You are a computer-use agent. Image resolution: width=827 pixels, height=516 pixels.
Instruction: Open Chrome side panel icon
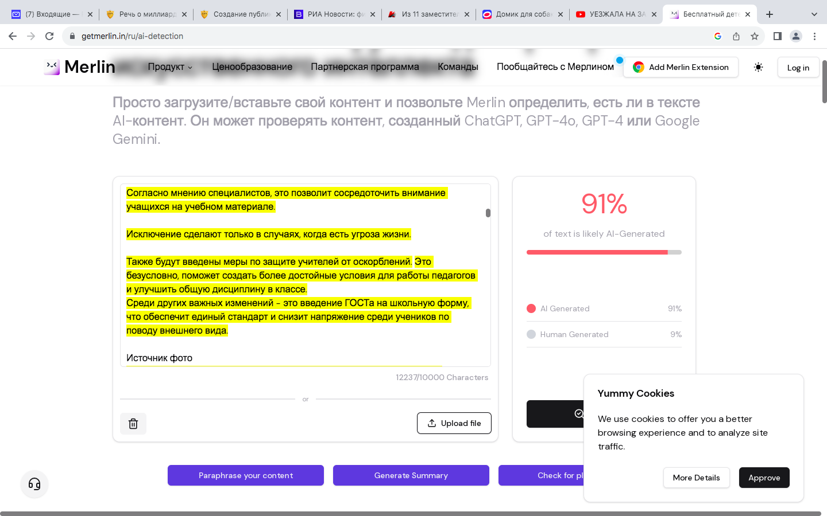[x=777, y=36]
